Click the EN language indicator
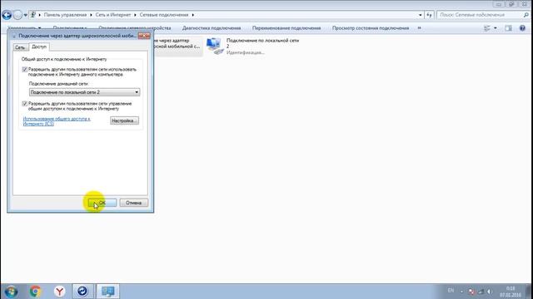This screenshot has width=533, height=299. [x=451, y=291]
